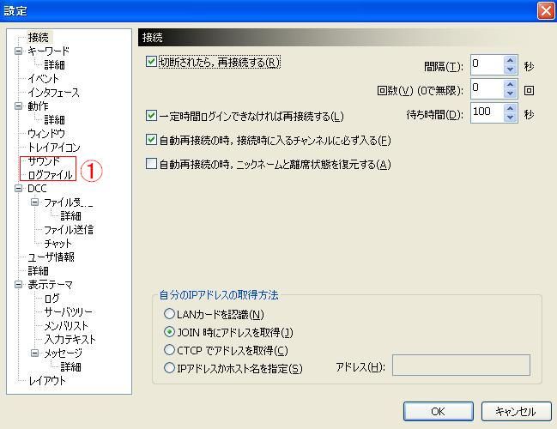Screen dimensions: 557x429
Task: Select ファイル受信 under DCC
Action: 68,202
